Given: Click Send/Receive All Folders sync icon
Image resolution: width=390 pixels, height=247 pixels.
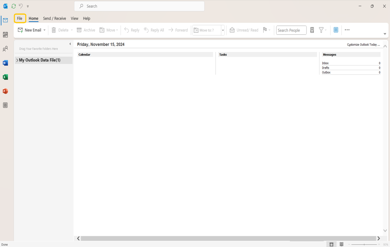Looking at the screenshot, I should 13,6.
